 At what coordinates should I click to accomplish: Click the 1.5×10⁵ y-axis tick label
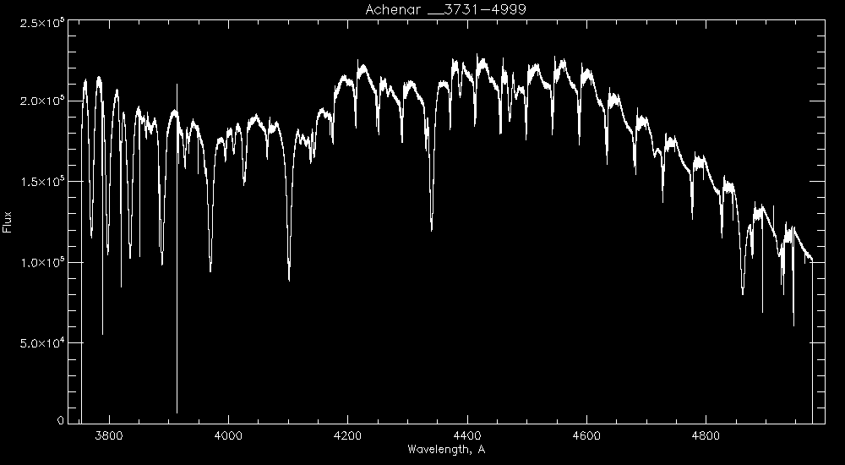pos(41,181)
